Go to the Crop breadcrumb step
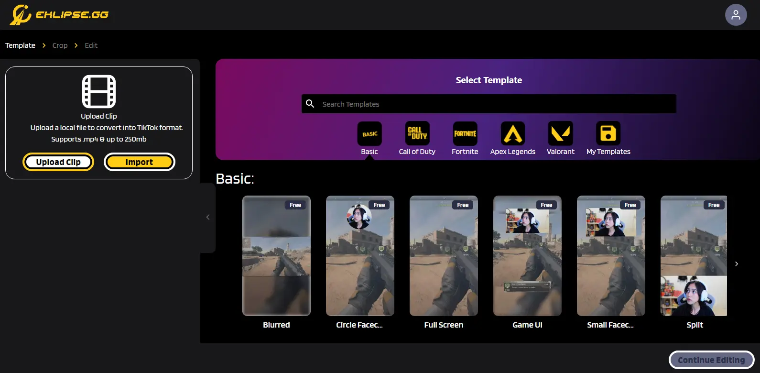The height and width of the screenshot is (373, 760). click(x=60, y=45)
